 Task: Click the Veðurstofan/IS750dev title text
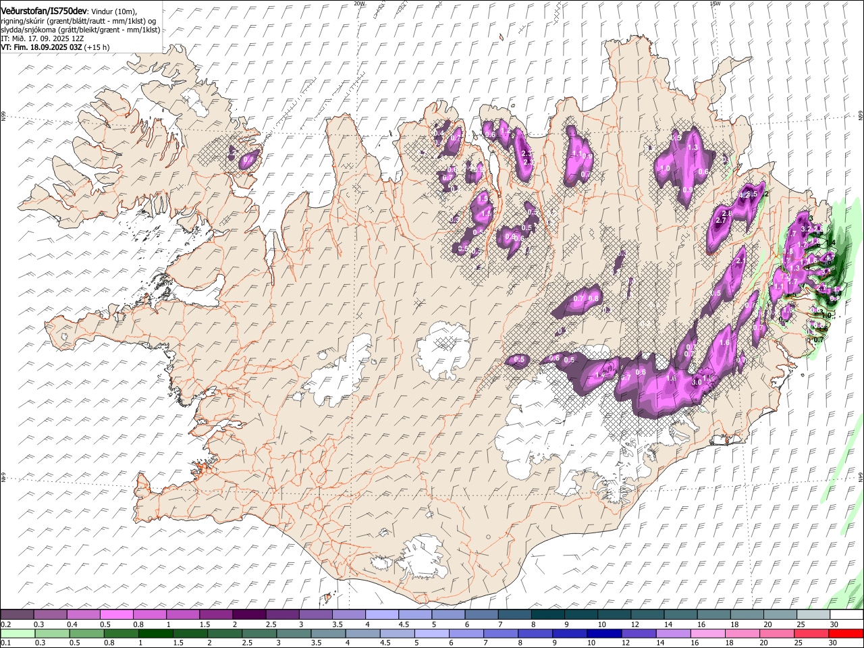coord(44,10)
